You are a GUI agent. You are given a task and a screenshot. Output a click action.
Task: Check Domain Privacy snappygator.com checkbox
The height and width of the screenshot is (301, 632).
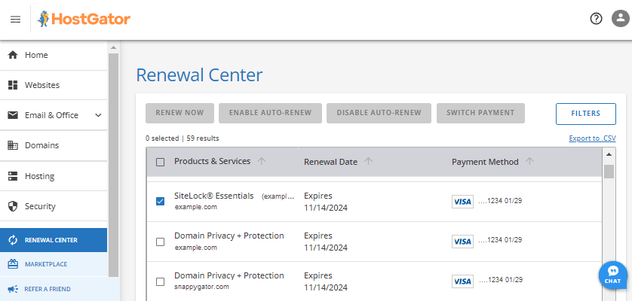click(x=160, y=281)
